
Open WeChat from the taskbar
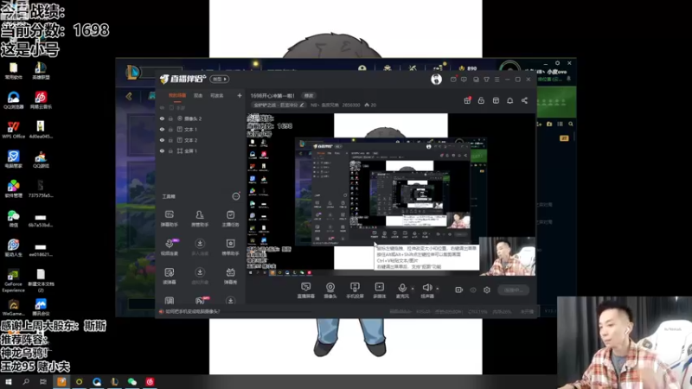[132, 381]
